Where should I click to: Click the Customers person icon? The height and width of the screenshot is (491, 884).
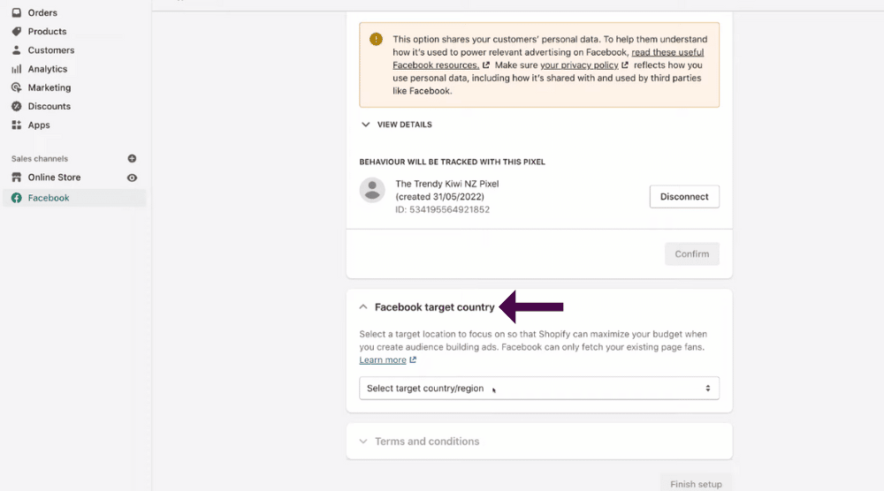coord(16,50)
